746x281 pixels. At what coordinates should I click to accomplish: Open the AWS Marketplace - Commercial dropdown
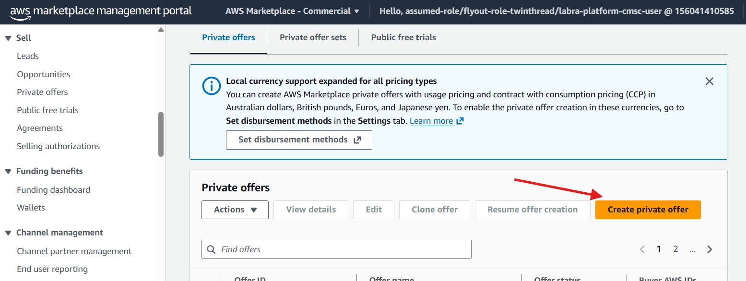pos(292,11)
